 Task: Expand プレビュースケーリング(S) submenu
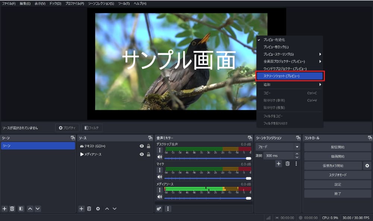pos(289,54)
